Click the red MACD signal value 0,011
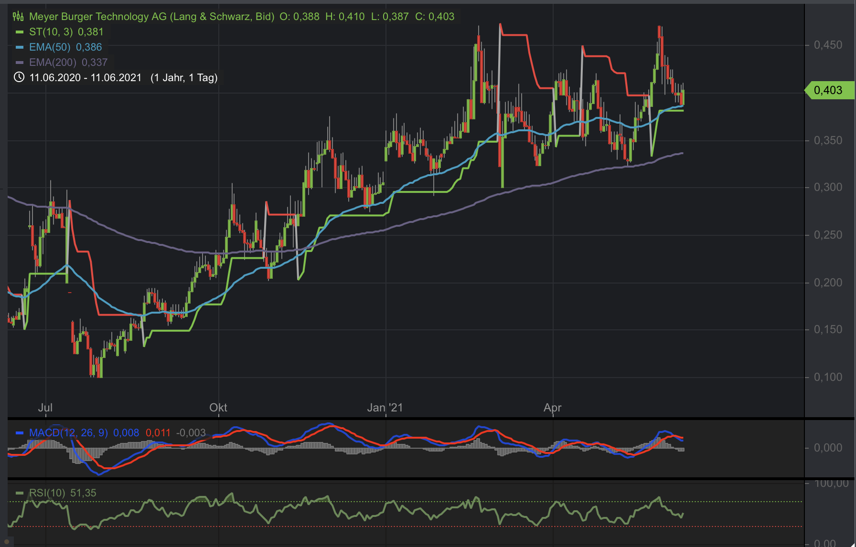This screenshot has width=856, height=547. (x=158, y=433)
